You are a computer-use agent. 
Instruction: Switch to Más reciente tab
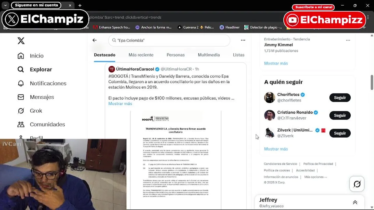[141, 55]
